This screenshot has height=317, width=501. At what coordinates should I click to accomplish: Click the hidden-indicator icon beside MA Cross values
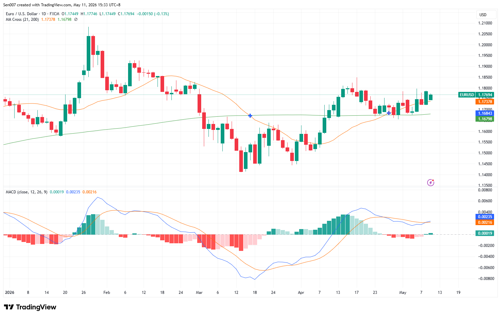(x=76, y=20)
